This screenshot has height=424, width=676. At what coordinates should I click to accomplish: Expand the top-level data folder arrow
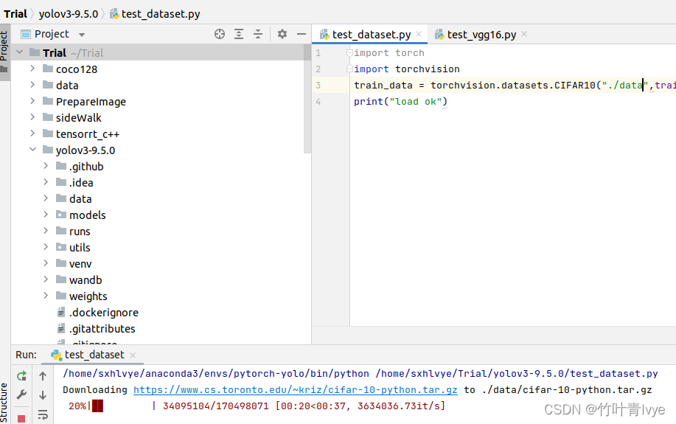point(32,85)
